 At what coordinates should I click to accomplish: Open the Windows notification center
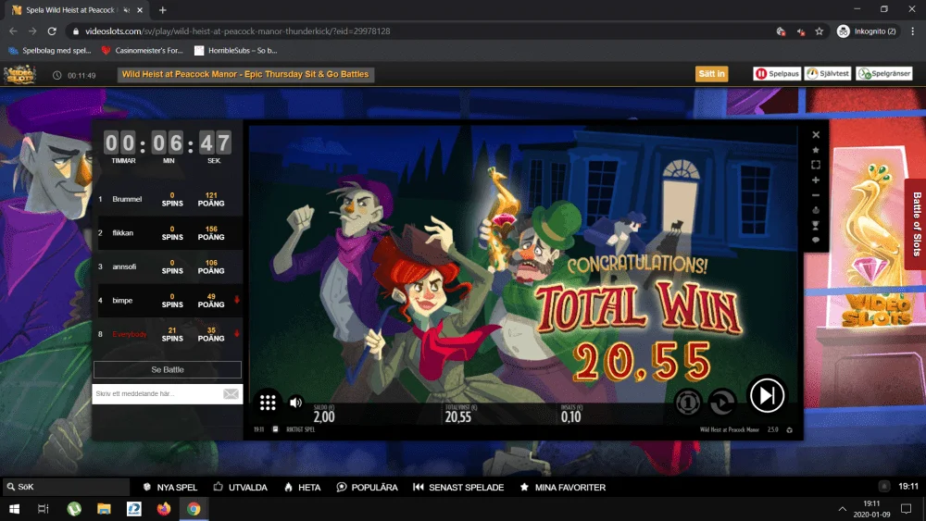(x=906, y=509)
